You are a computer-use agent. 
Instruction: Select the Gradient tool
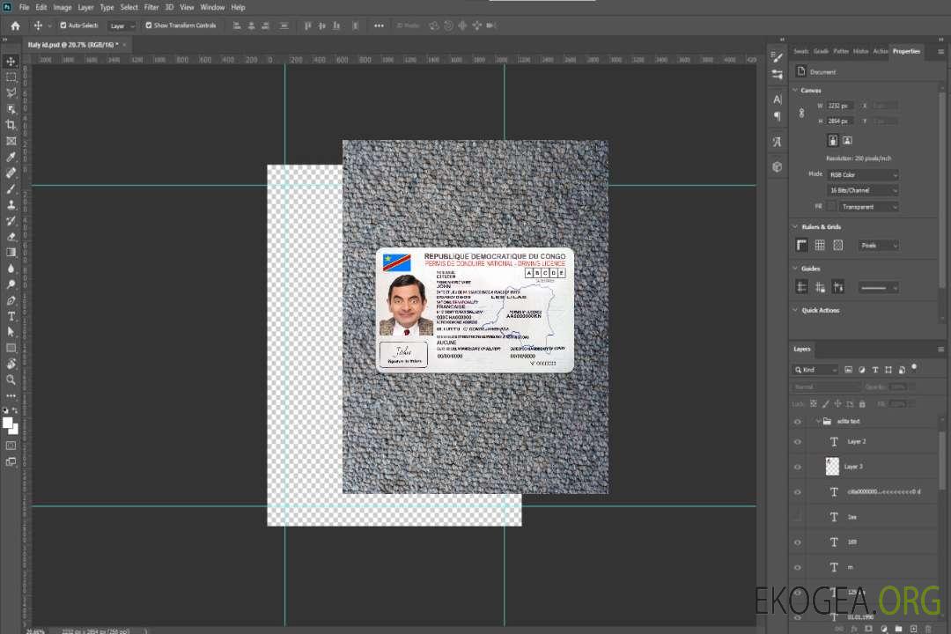pos(11,253)
